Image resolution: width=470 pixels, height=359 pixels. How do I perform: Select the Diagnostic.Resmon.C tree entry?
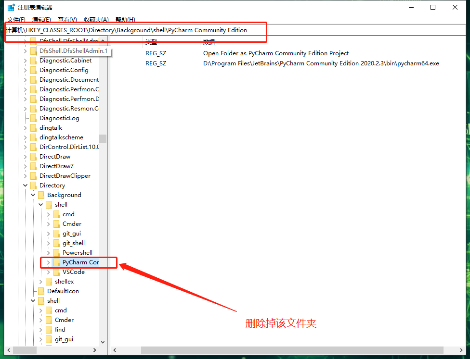pos(69,108)
